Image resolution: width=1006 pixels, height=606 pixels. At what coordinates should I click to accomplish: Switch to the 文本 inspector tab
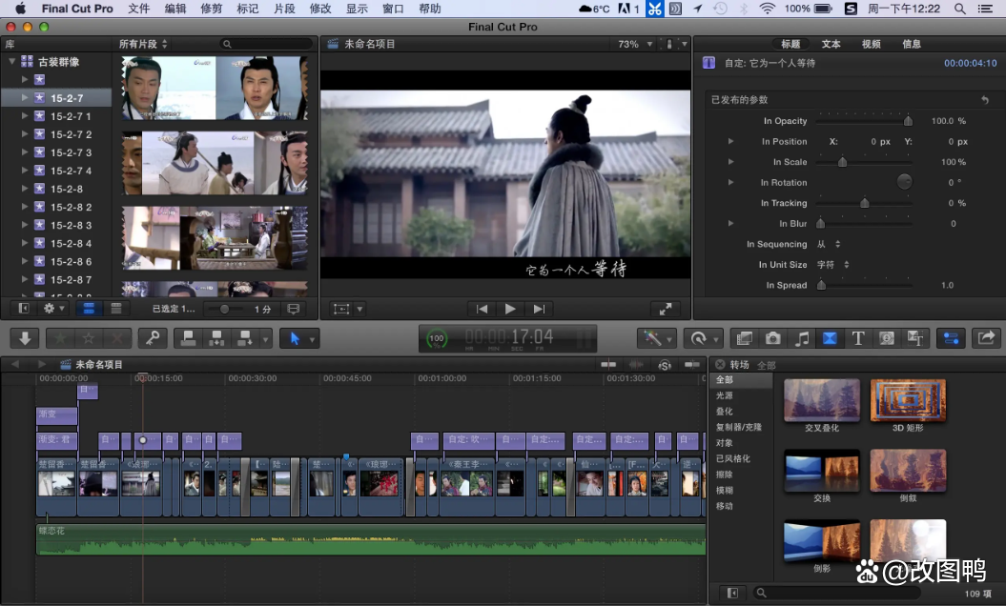[831, 44]
